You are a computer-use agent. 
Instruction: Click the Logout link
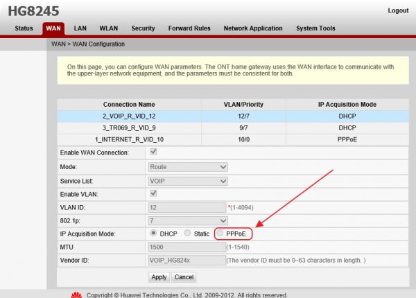[x=398, y=10]
